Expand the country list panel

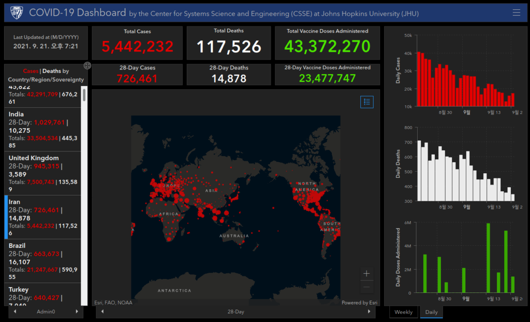click(x=87, y=66)
